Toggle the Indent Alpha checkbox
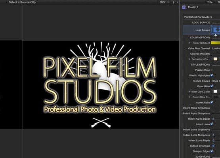 coord(212,102)
